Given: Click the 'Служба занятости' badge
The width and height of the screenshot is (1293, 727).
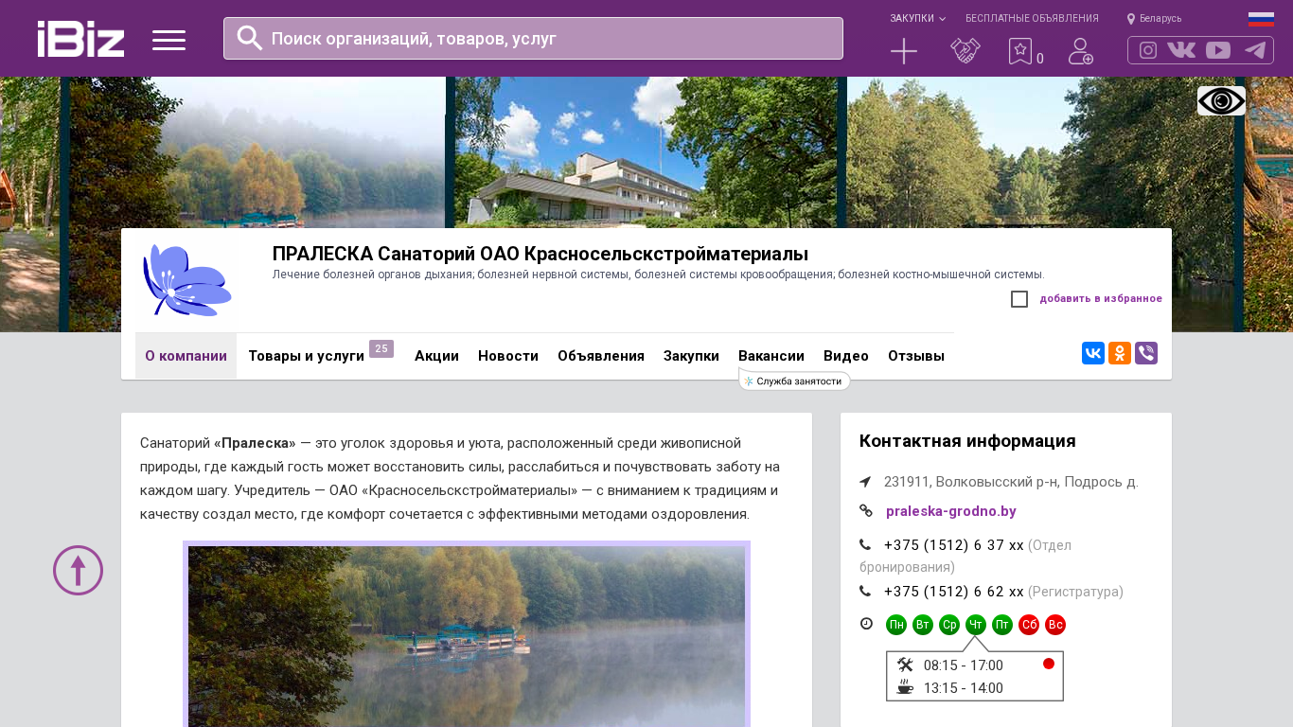Looking at the screenshot, I should tap(794, 381).
